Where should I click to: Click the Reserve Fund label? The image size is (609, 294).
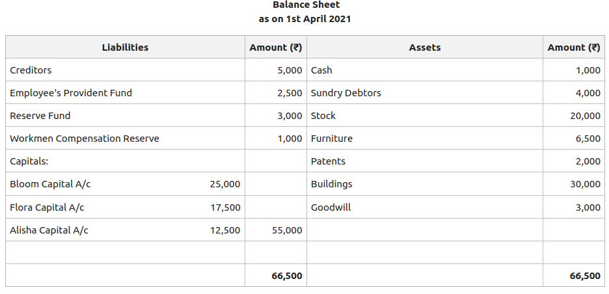click(40, 116)
